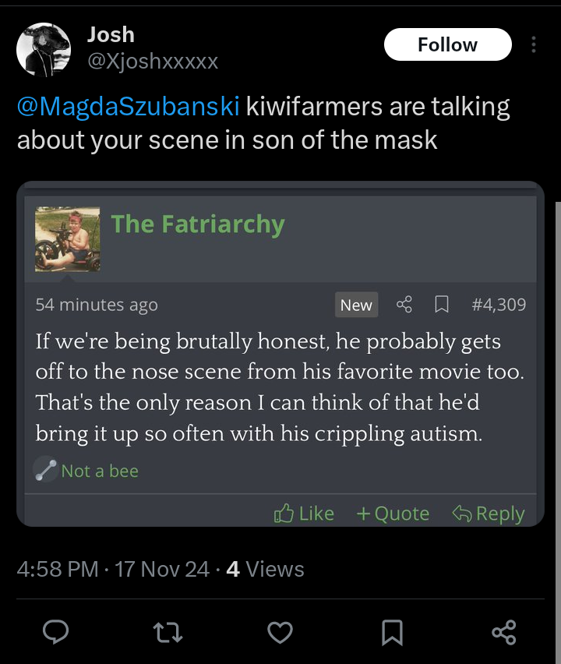The height and width of the screenshot is (664, 561).
Task: Click the 4:58 PM timestamp link
Action: [58, 569]
